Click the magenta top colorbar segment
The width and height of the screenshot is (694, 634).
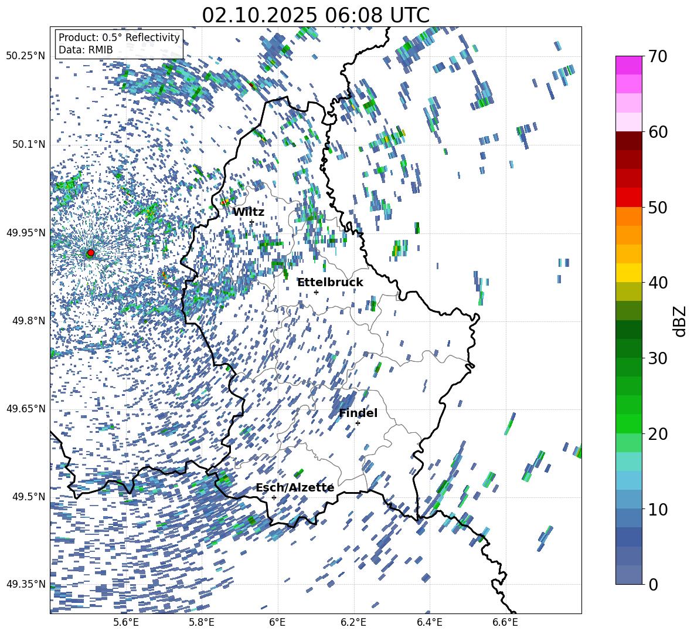(628, 65)
